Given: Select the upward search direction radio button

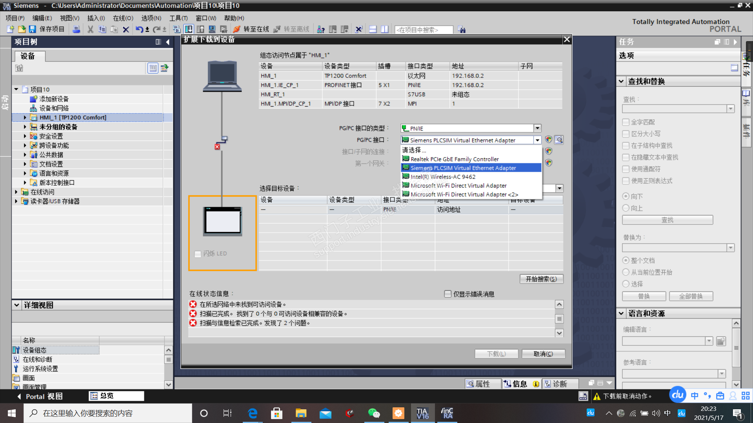Looking at the screenshot, I should point(626,208).
